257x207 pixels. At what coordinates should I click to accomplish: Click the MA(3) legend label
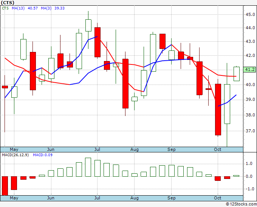tap(46, 8)
